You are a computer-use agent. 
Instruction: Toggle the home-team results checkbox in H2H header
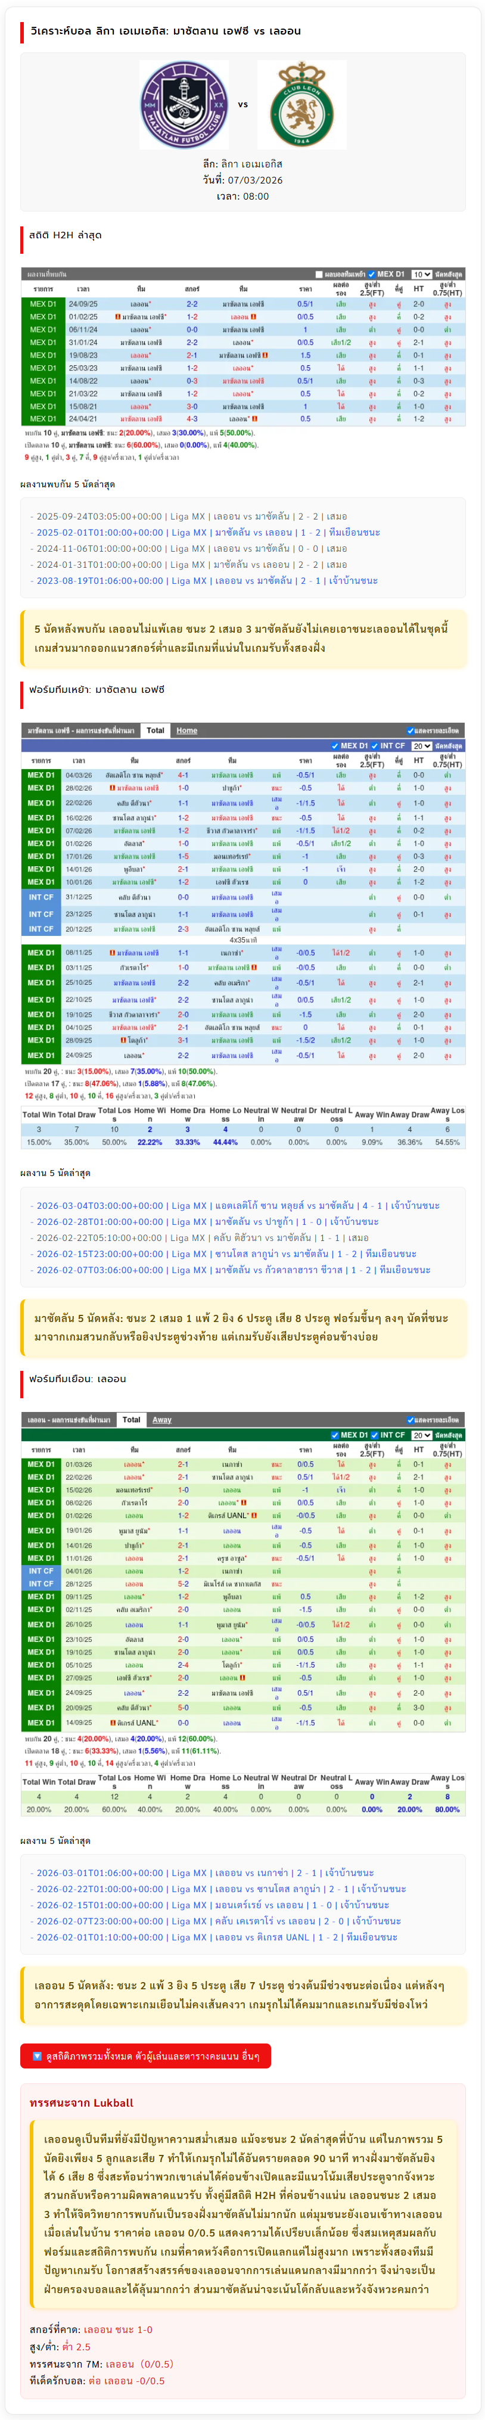[319, 274]
